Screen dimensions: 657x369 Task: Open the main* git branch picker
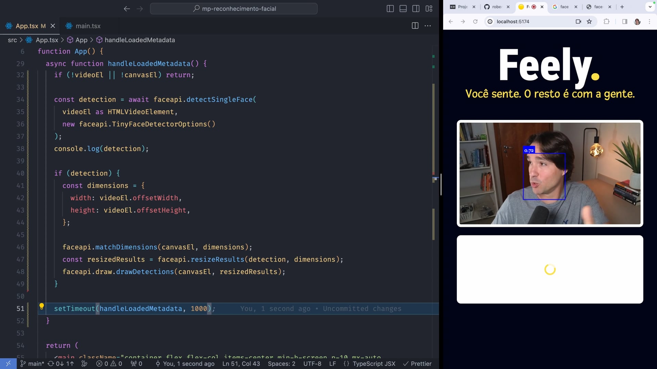[x=33, y=364]
